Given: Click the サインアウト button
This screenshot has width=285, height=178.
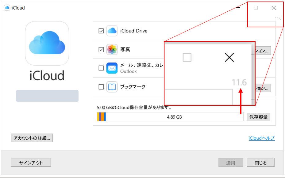Looking at the screenshot, I should (x=31, y=162).
